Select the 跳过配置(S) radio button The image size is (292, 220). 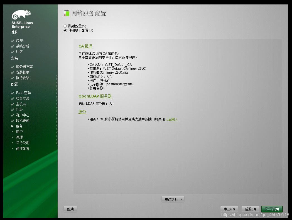[x=65, y=26]
